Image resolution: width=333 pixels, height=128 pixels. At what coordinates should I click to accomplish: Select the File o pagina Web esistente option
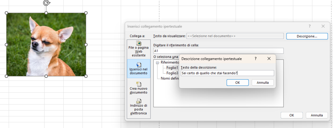pos(139,49)
